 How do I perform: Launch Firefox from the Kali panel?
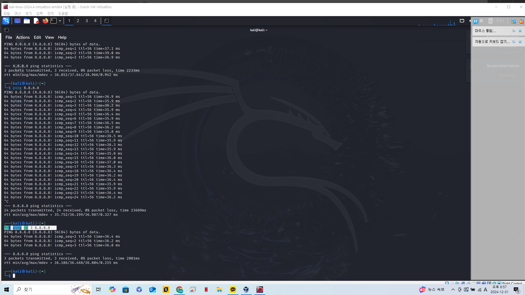tap(45, 21)
